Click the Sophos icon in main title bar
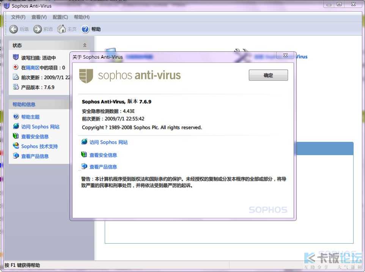 click(6, 6)
